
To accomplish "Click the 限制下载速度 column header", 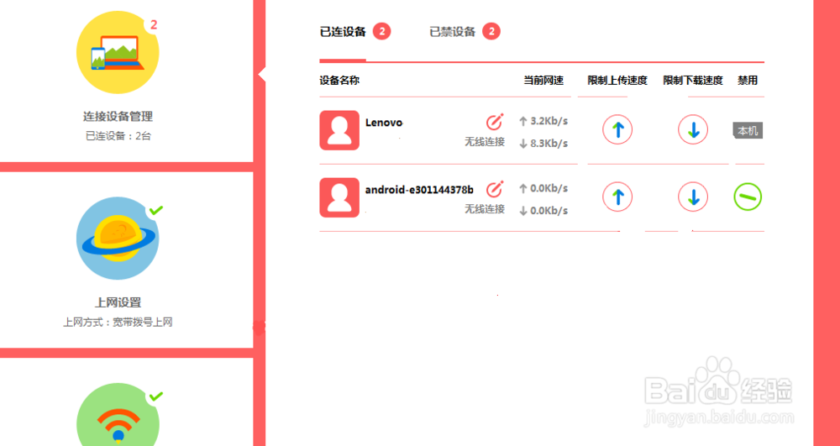I will tap(693, 81).
